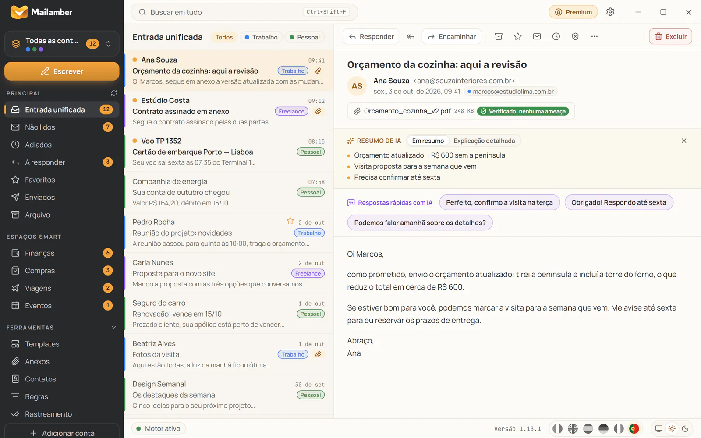Close the Resumo de IA panel
This screenshot has height=438, width=701.
tap(684, 141)
